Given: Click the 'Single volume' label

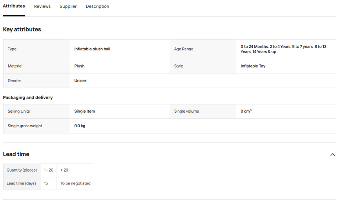Looking at the screenshot, I should click(x=187, y=111).
